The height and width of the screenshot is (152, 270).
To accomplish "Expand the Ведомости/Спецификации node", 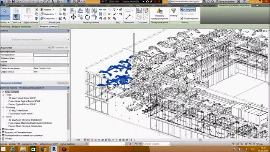I will [1, 132].
